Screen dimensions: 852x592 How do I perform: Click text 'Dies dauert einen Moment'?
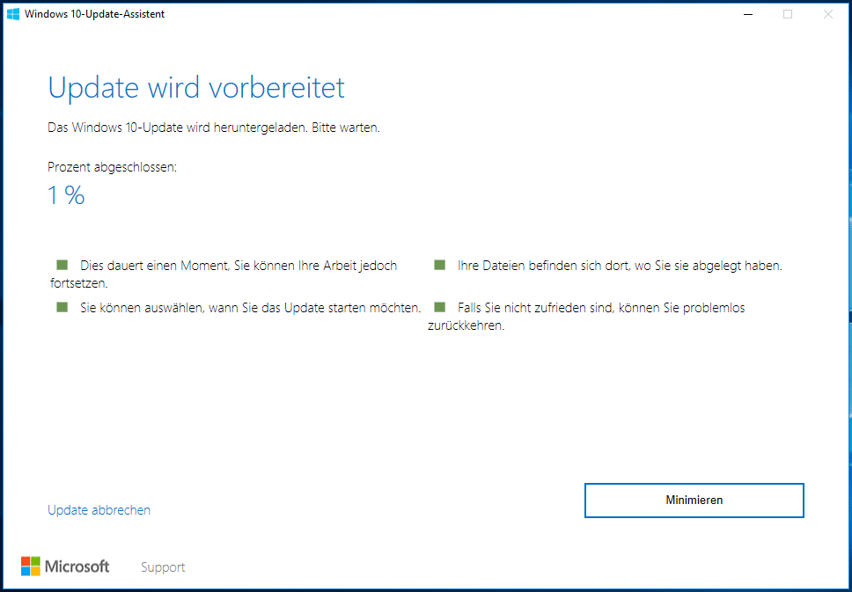pos(156,267)
